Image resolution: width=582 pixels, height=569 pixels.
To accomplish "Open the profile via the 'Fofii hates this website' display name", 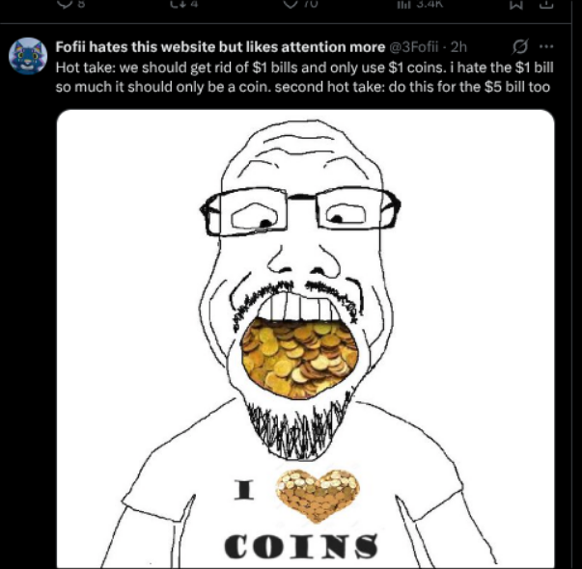I will [x=220, y=47].
